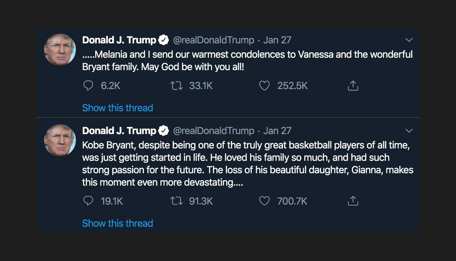This screenshot has height=261, width=456.
Task: Open Donald J. Trump name on first tweet
Action: click(x=119, y=40)
